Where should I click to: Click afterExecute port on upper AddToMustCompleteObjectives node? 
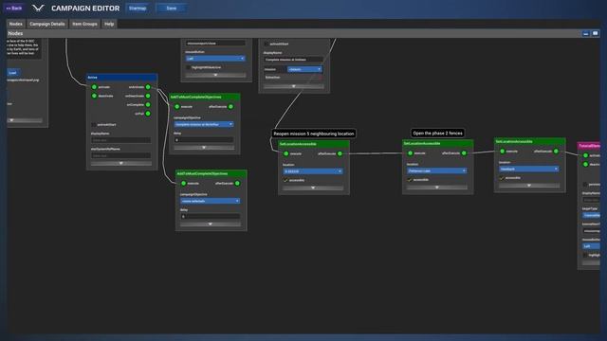pyautogui.click(x=230, y=107)
